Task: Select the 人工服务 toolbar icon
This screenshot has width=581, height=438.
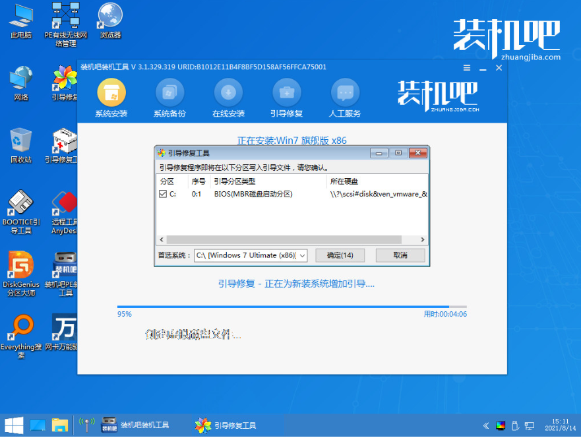Action: point(345,98)
